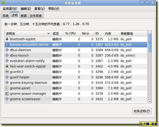The image size is (159, 127).
Task: Select the evolution-alarm-notify process name
Action: (27, 61)
